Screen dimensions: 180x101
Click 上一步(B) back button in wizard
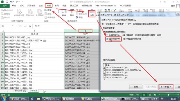[x=151, y=87]
